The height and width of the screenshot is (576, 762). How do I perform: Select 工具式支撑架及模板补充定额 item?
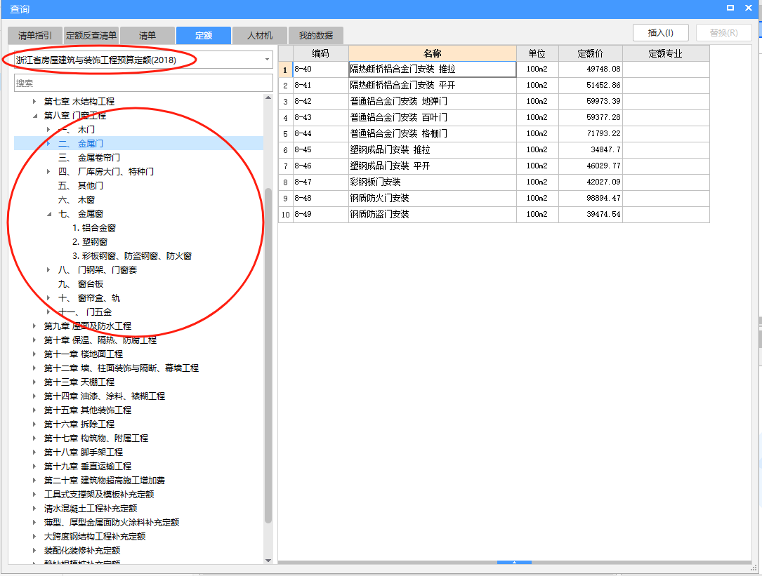point(99,495)
